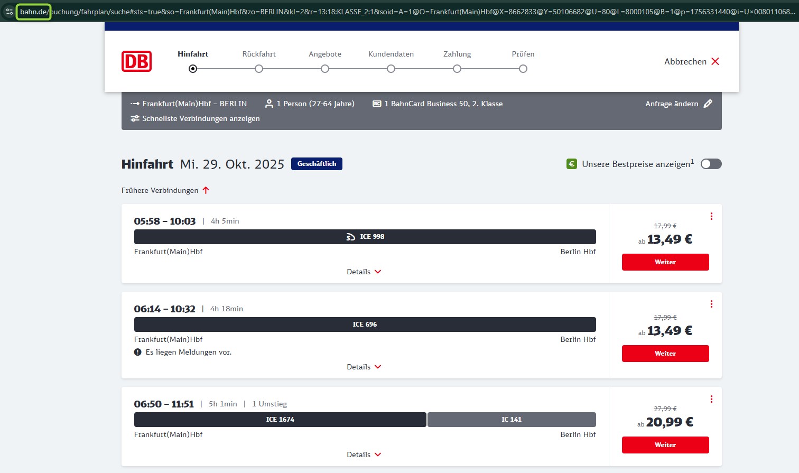Click Weiter for the 06:50 connection
Viewport: 799px width, 473px height.
pyautogui.click(x=665, y=445)
